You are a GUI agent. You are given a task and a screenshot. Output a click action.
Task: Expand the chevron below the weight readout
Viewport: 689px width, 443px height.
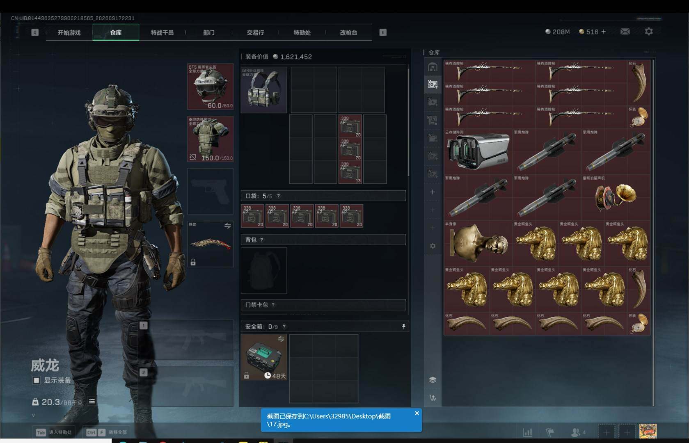[x=34, y=415]
